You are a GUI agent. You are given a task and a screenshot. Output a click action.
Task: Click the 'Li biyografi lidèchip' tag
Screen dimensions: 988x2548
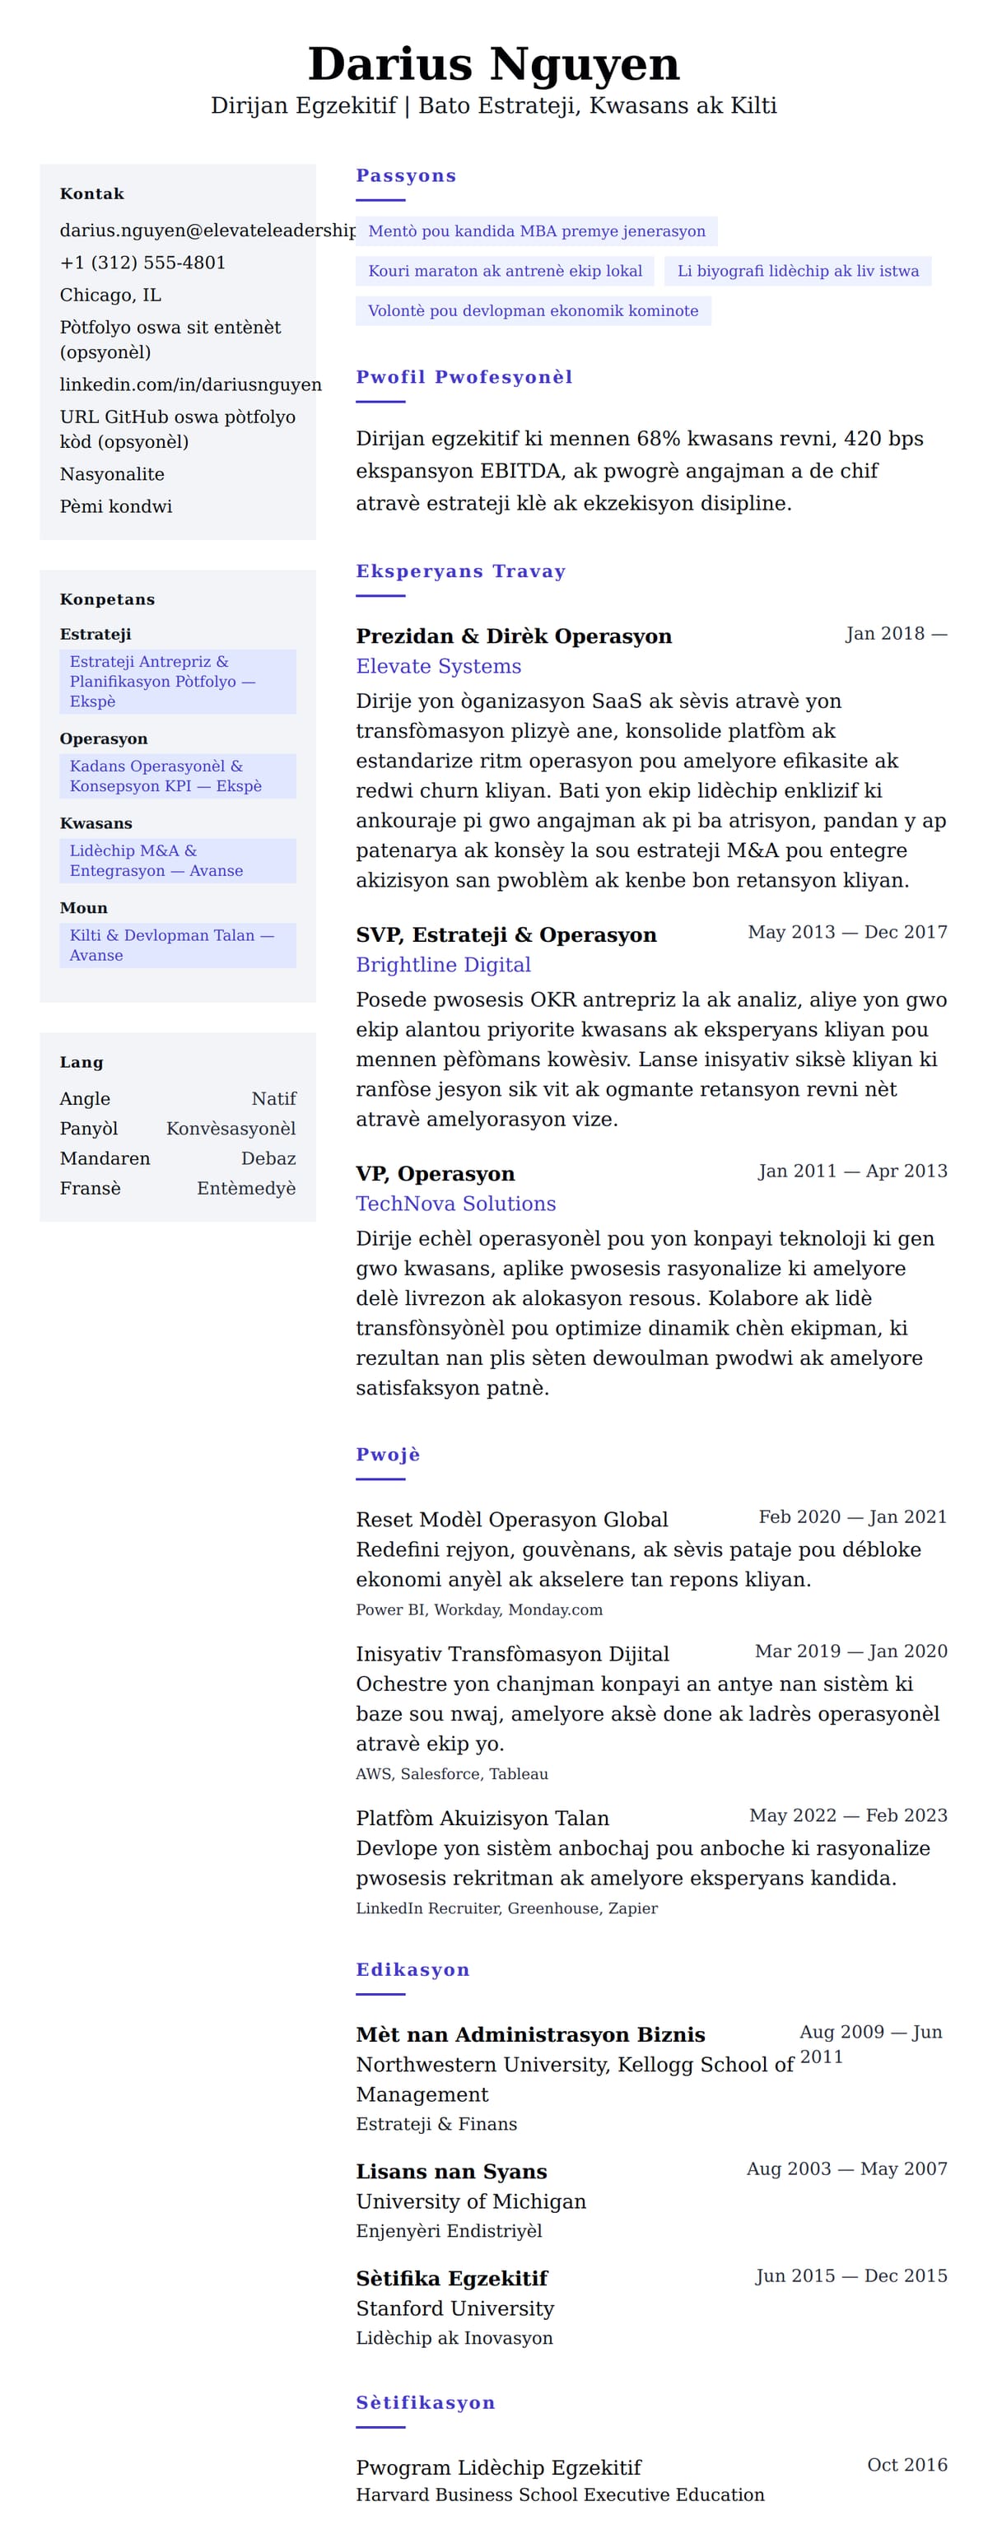click(x=797, y=271)
